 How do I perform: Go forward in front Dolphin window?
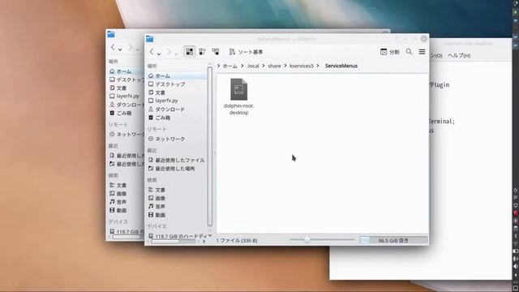pyautogui.click(x=169, y=52)
